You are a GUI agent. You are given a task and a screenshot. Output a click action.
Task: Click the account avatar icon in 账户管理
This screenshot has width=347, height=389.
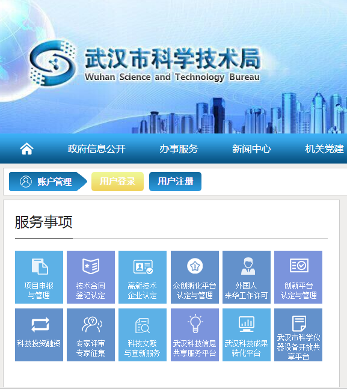click(x=26, y=182)
